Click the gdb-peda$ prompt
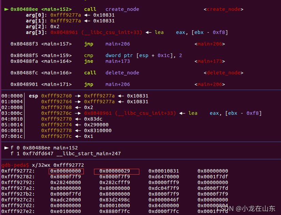Viewport: 281px width, 215px height. click(x=15, y=165)
